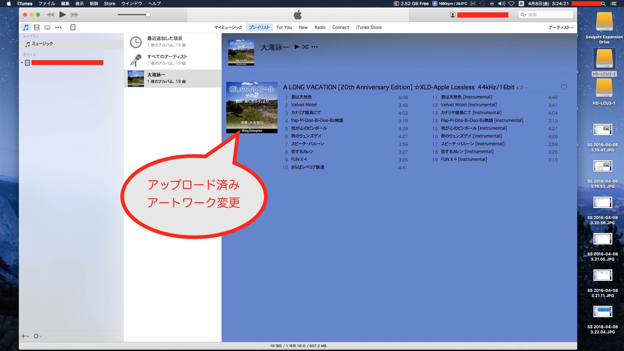Switch to the For You tab

coord(284,27)
